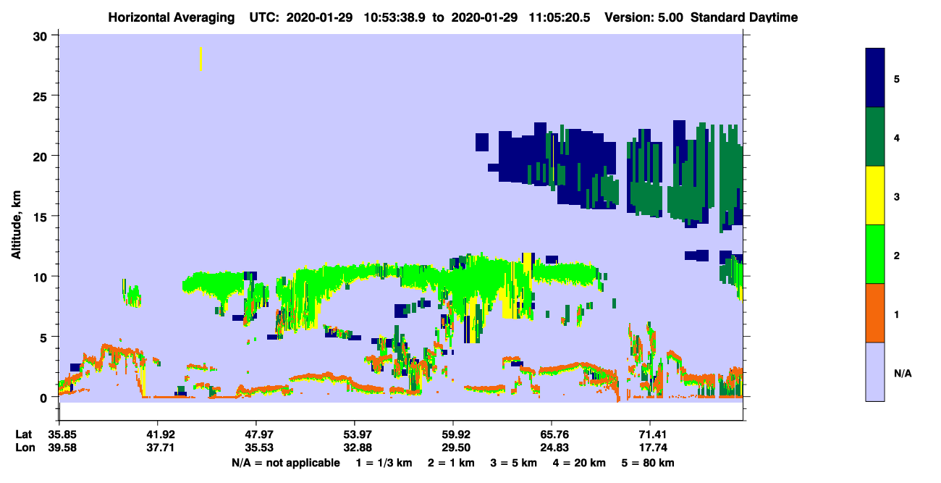Click the '1 = 1/3 km' legend text
The height and width of the screenshot is (483, 941).
pyautogui.click(x=384, y=463)
